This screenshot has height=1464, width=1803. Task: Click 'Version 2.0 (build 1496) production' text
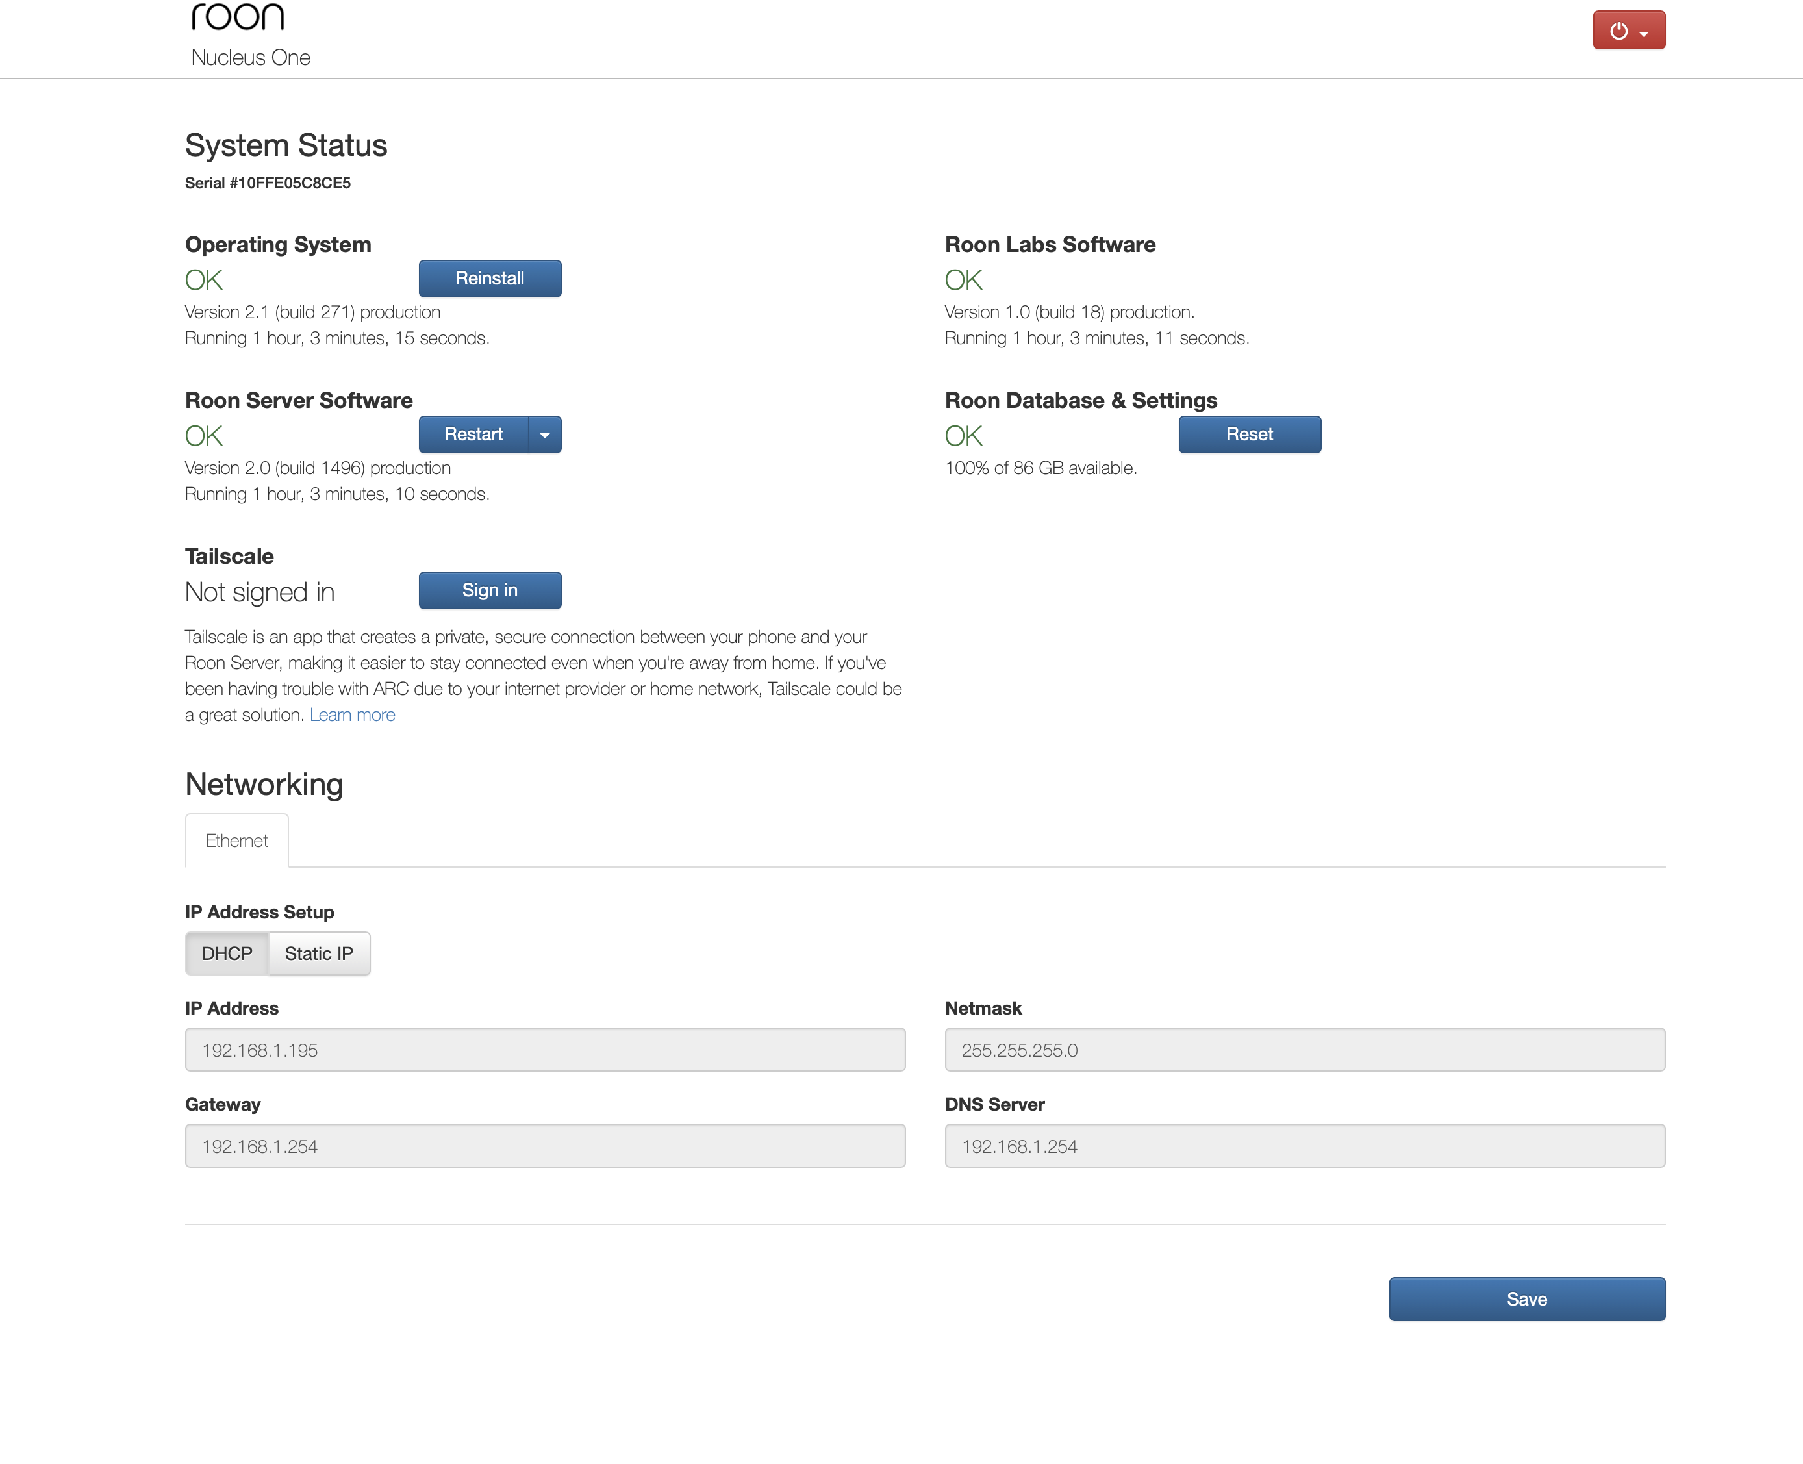pyautogui.click(x=317, y=468)
